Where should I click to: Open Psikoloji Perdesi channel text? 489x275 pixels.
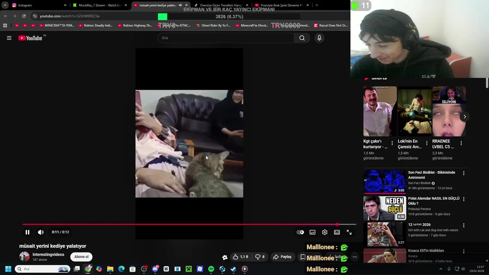point(419,209)
